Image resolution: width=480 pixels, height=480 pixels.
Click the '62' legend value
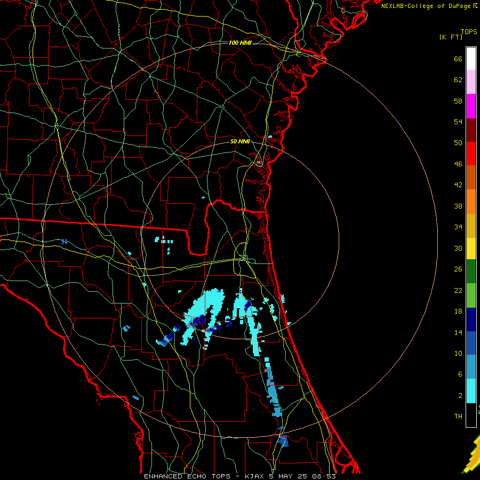(458, 80)
